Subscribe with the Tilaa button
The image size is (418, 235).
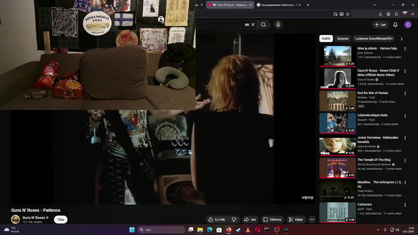pos(61,220)
